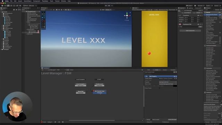Screen dimensions: 222x125
Task: Click the Unity Pause button
Action: pos(109,6)
